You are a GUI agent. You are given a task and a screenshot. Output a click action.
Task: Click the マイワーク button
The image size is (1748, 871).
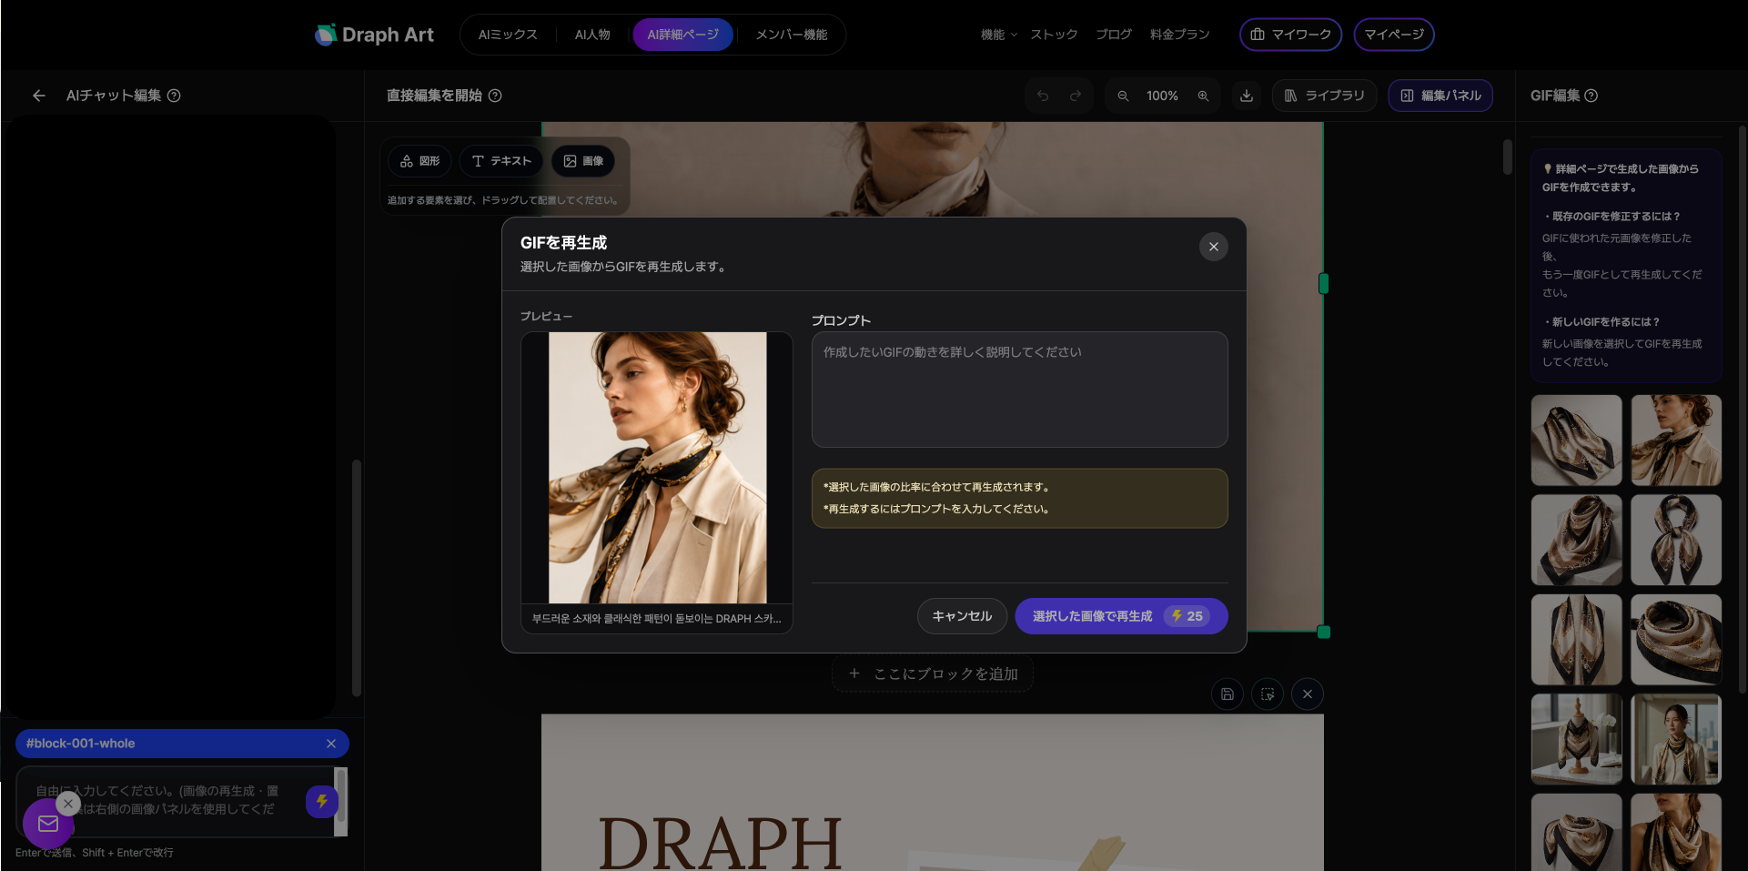pos(1290,35)
